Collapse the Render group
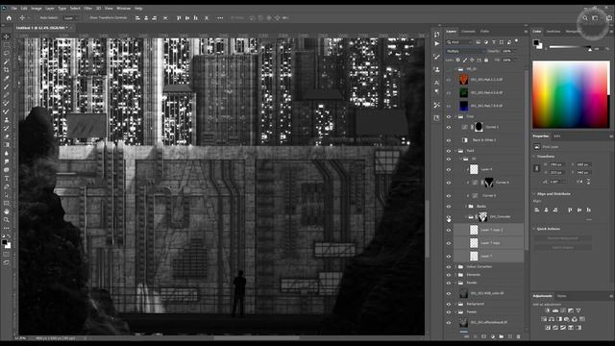Image resolution: width=615 pixels, height=346 pixels. [x=455, y=283]
